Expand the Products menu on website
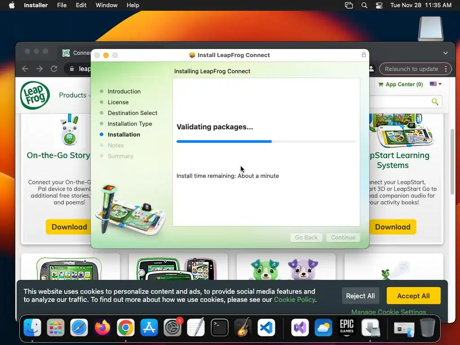 pos(74,95)
